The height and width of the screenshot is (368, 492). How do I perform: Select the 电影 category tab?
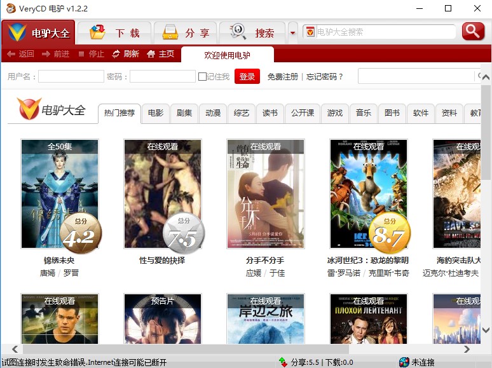pyautogui.click(x=156, y=113)
